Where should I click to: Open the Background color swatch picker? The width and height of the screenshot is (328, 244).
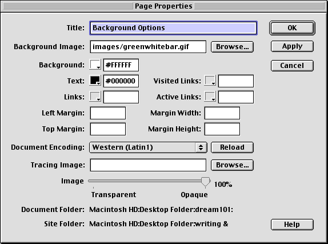click(95, 65)
